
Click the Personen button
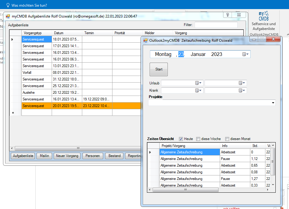pyautogui.click(x=93, y=156)
